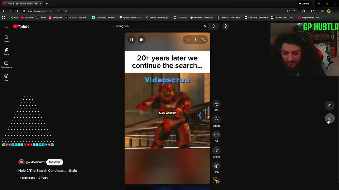The image size is (339, 190).
Task: Click the Remix icon showing 560
Action: (216, 166)
